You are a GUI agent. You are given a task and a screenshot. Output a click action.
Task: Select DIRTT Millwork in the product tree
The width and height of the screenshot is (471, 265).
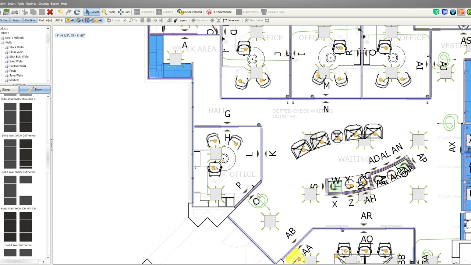(14, 38)
